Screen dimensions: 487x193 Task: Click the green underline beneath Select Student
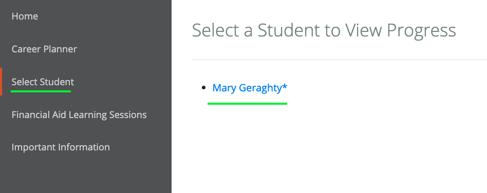41,91
